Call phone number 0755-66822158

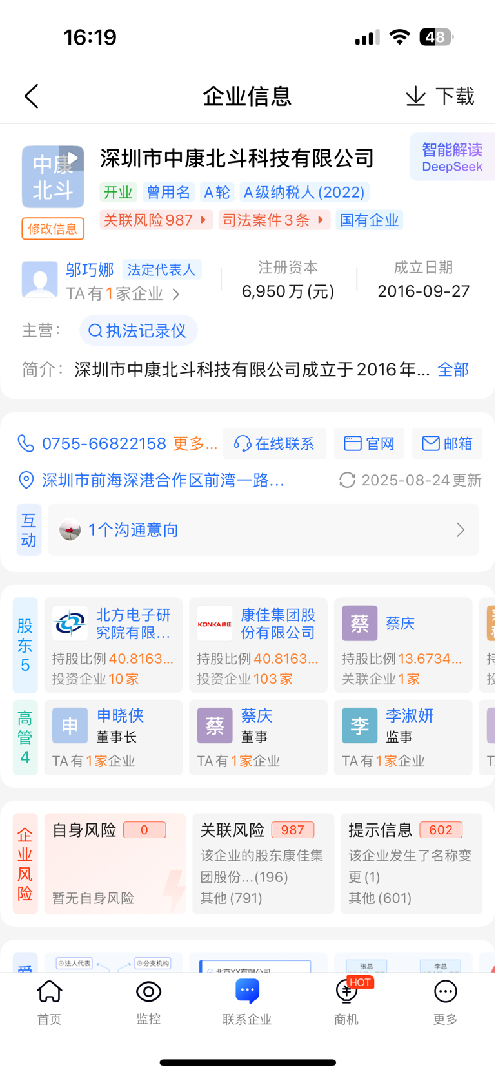[x=104, y=444]
